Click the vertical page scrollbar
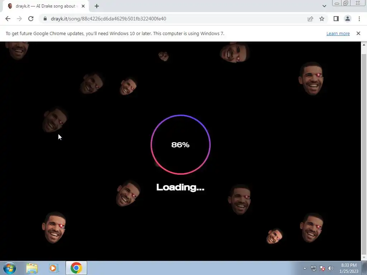367x275 pixels. click(x=364, y=154)
